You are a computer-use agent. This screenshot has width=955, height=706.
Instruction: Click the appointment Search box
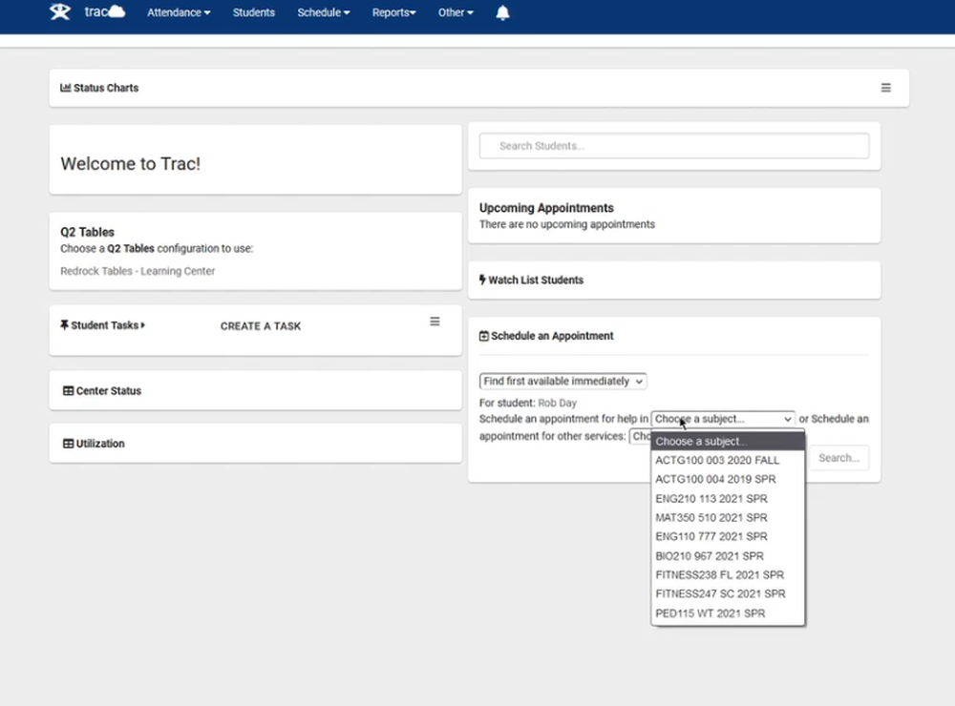coord(838,458)
